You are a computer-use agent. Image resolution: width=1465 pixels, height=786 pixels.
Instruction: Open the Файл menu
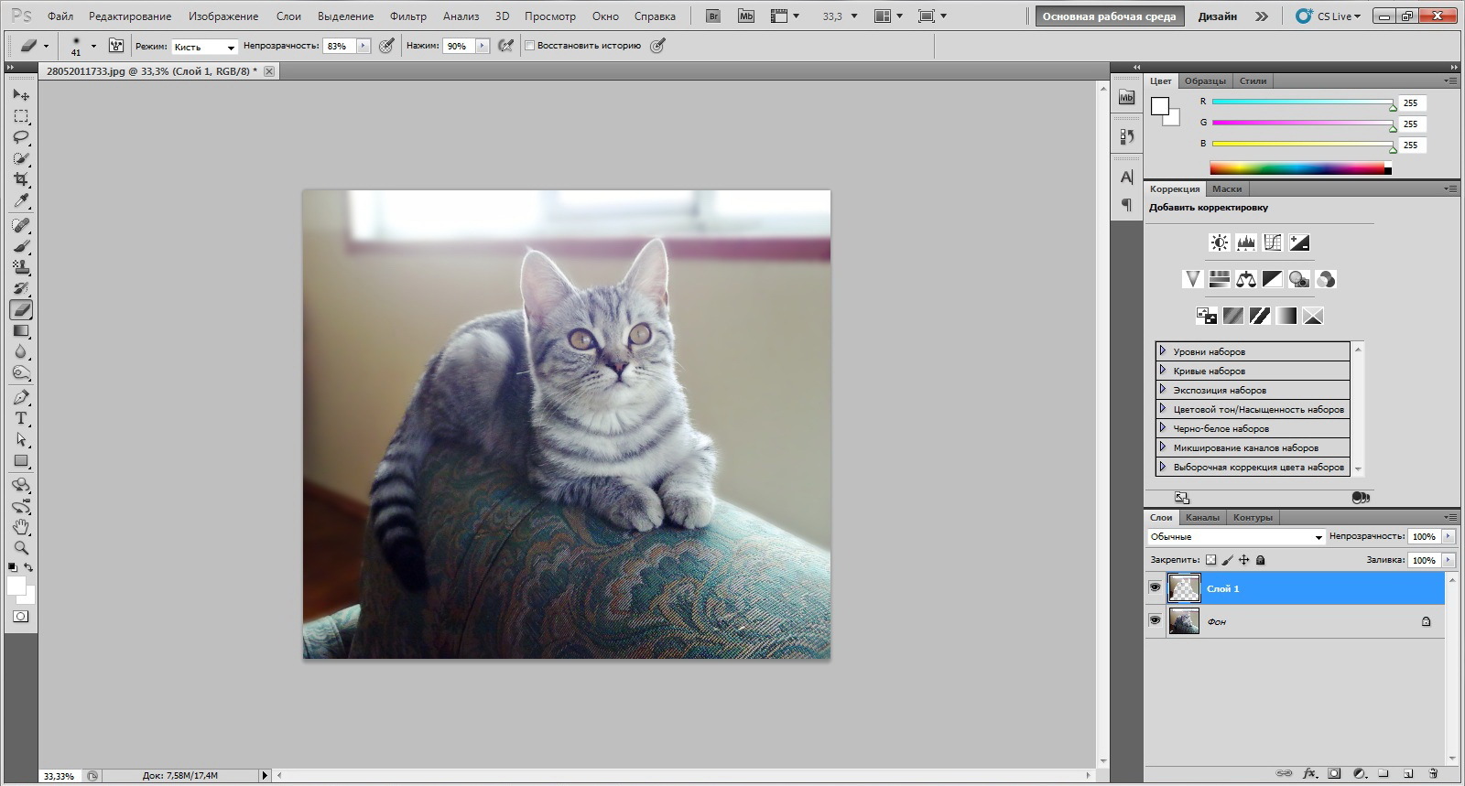pos(60,16)
